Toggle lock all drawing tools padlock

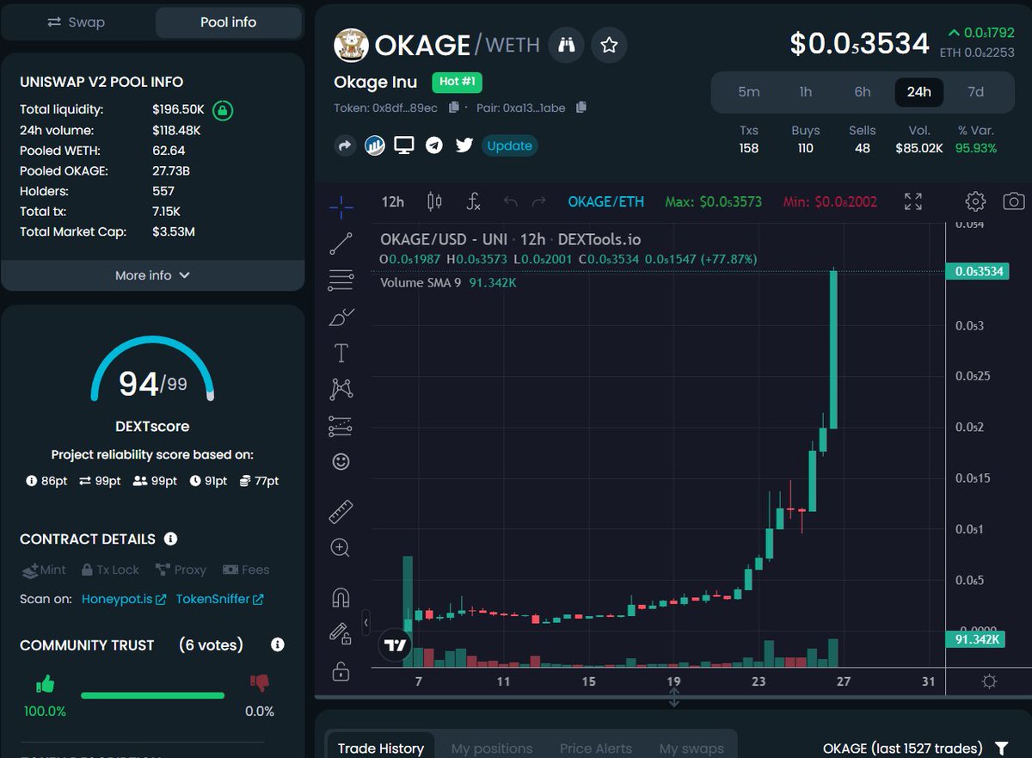click(x=341, y=670)
